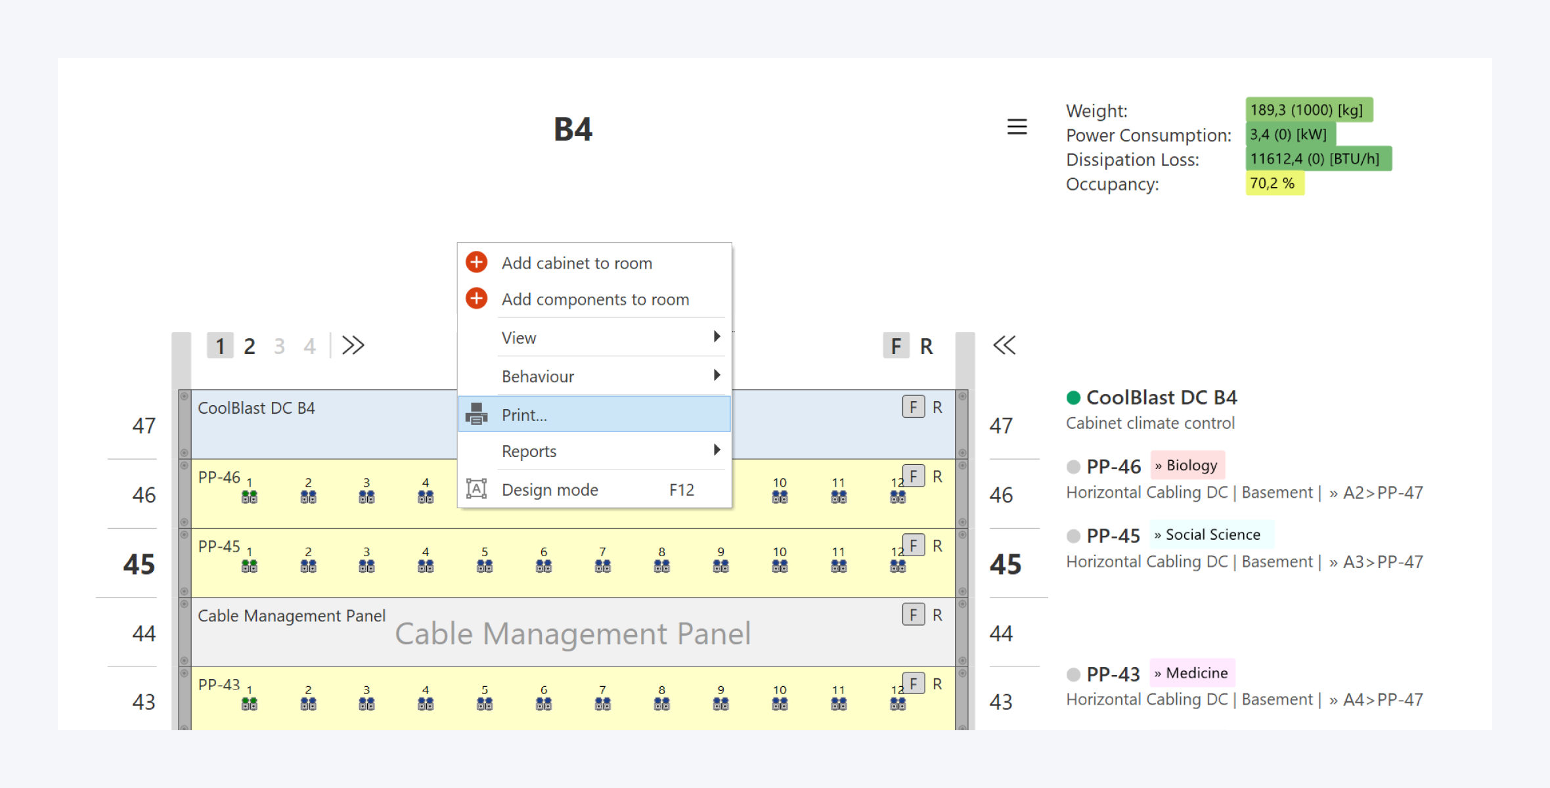Click the printer icon in context menu
1550x788 pixels.
point(476,414)
